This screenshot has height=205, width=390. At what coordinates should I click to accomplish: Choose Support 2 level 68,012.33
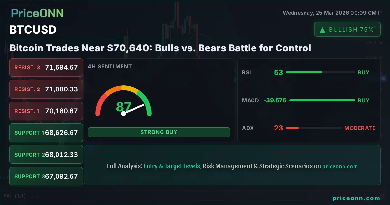coord(46,155)
